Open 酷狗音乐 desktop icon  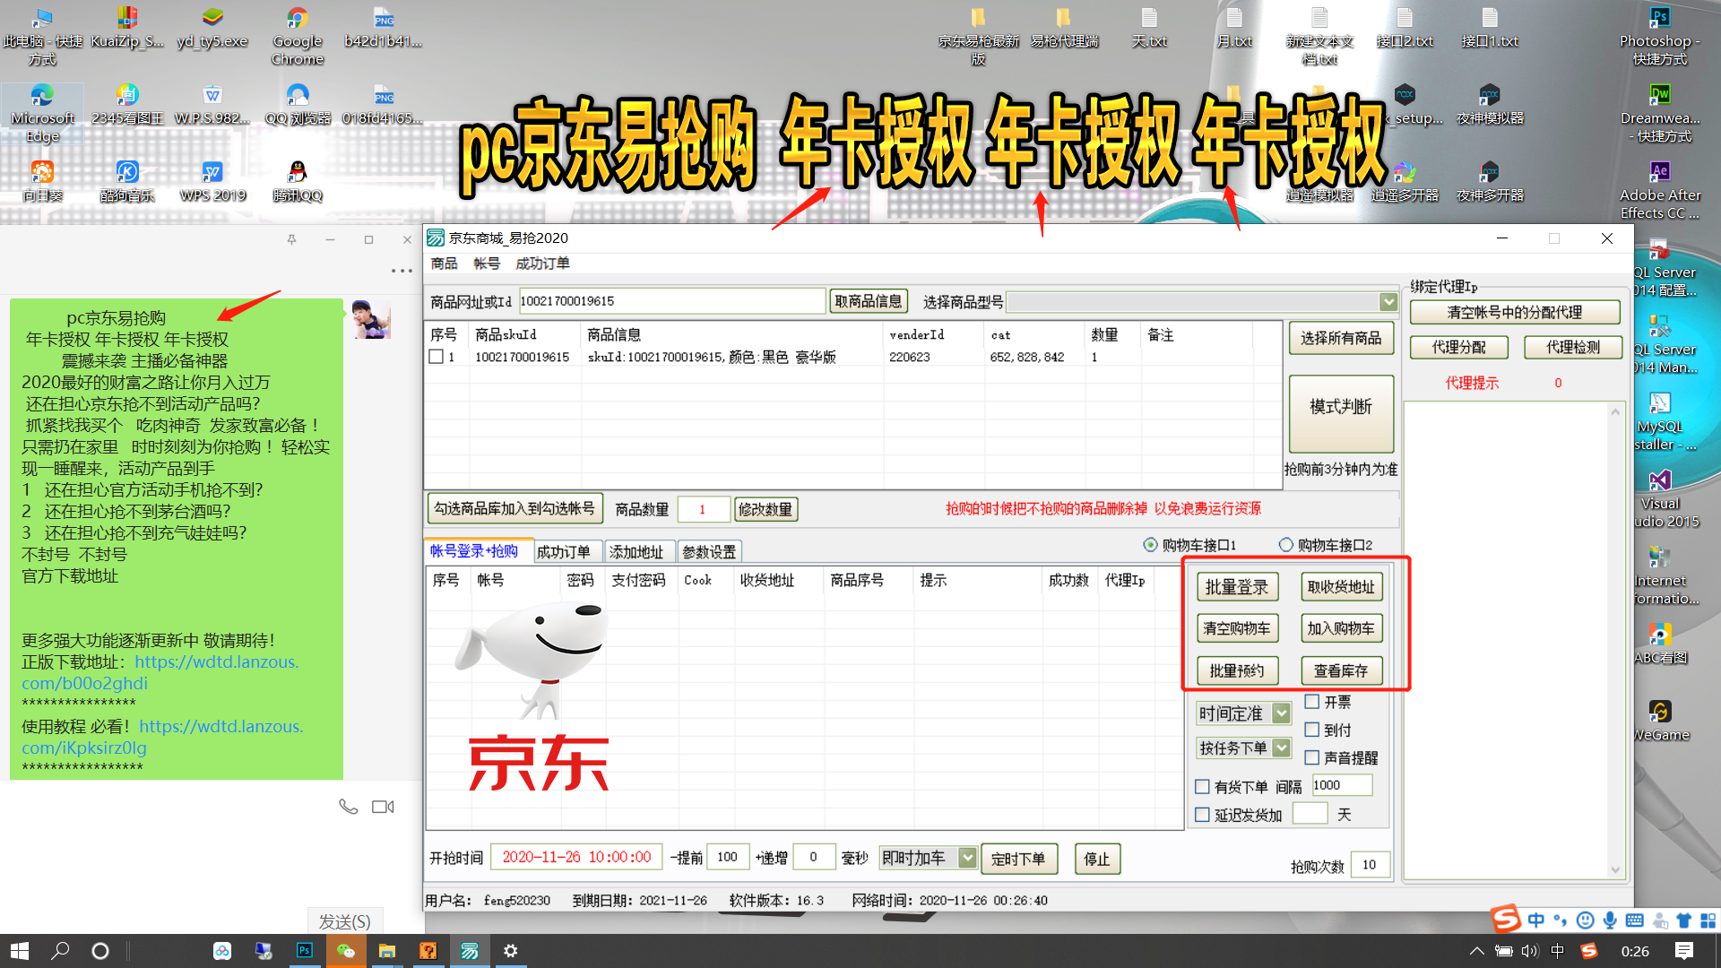pyautogui.click(x=127, y=182)
